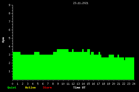Click the red Storm legend label

(x=47, y=87)
